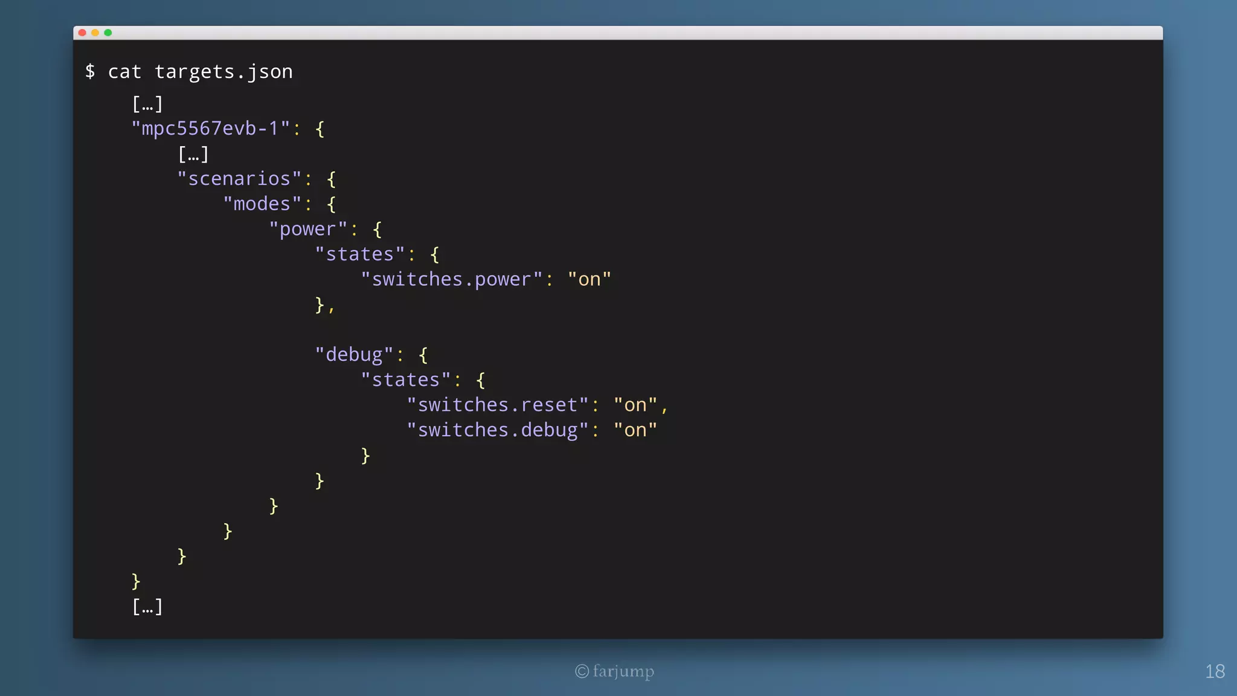Click the "on" value after switches.power
Screen dimensions: 1237x696
589,280
